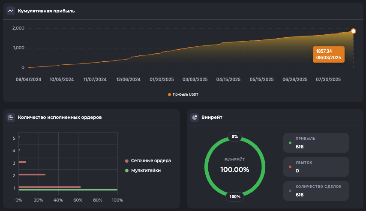Screen dimensions: 366x211
Task: Click the 100% label on the winrate ring
Action: click(x=235, y=197)
